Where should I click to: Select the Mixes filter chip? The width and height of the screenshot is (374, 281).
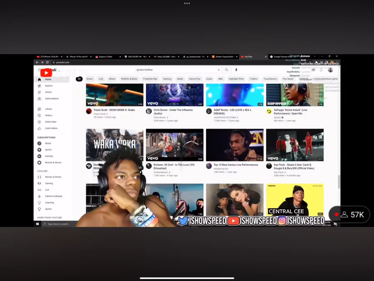tap(112, 79)
